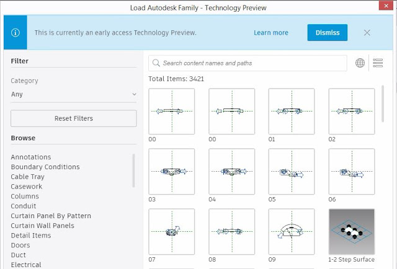Select the family thumbnail labeled 09
This screenshot has width=397, height=269.
pyautogui.click(x=292, y=232)
